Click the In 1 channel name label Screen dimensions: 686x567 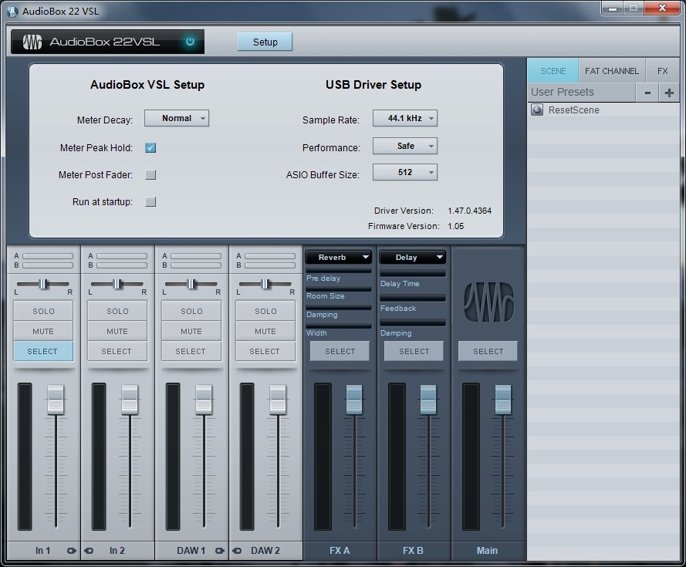43,550
